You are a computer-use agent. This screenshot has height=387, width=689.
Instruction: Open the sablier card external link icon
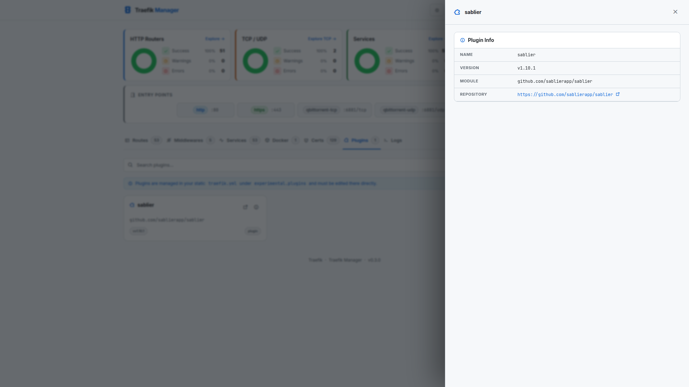pos(245,207)
